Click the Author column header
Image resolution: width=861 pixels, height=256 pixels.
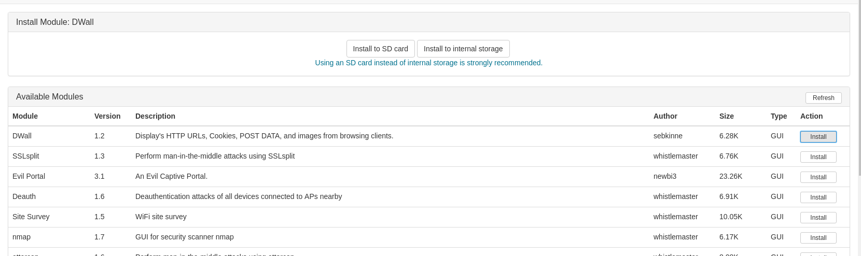pyautogui.click(x=665, y=116)
